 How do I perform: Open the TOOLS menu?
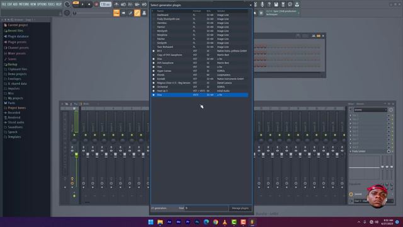click(x=51, y=4)
